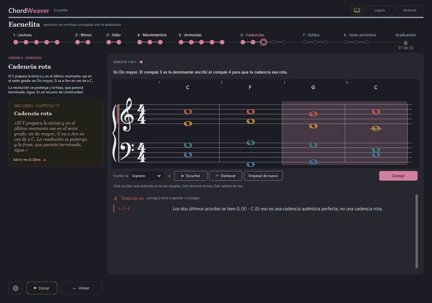Image resolution: width=432 pixels, height=303 pixels.
Task: Undo the last note with Deshacer
Action: pyautogui.click(x=226, y=176)
